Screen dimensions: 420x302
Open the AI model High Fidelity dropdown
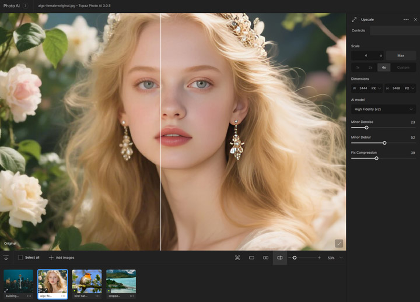click(x=383, y=109)
